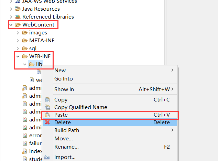Click the images folder icon
This screenshot has width=218, height=161.
point(25,33)
